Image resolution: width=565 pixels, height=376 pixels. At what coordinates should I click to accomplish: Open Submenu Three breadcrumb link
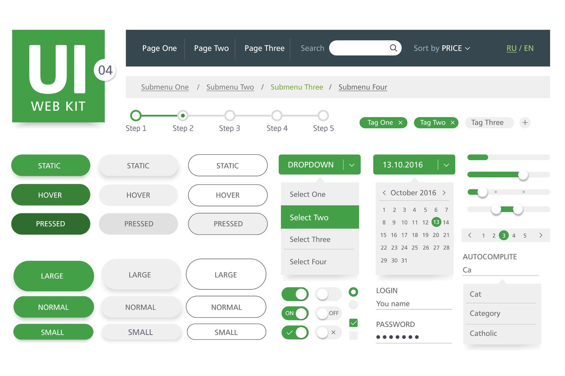[x=297, y=87]
